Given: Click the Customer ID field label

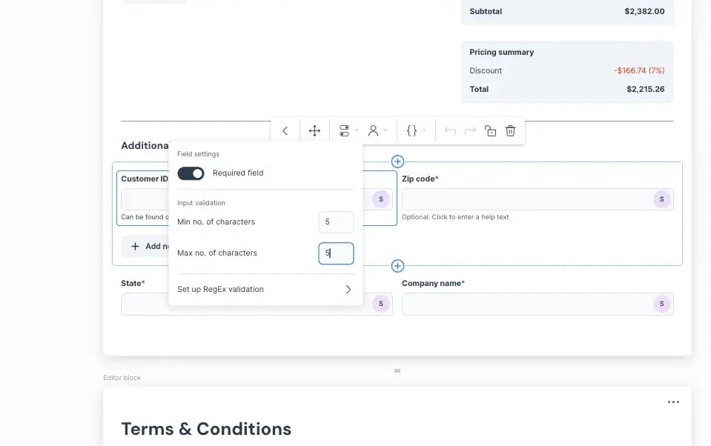Looking at the screenshot, I should [x=144, y=179].
